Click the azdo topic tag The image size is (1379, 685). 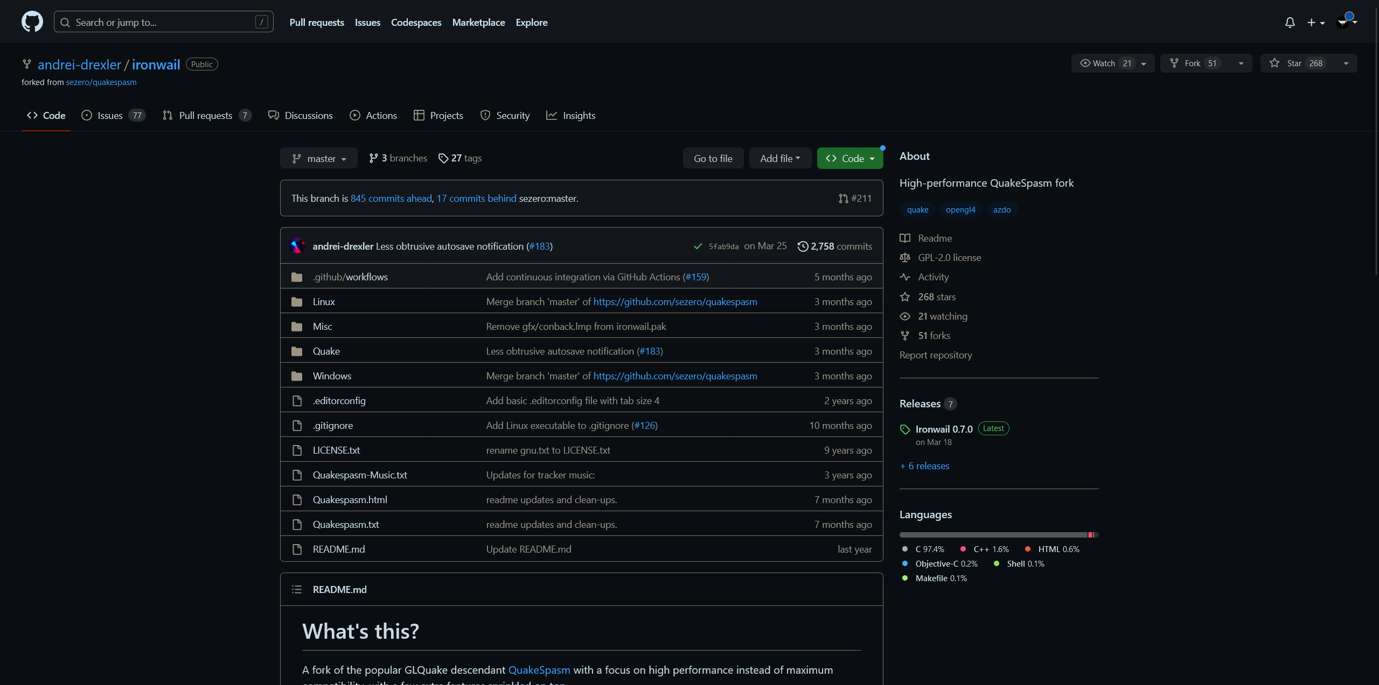tap(1002, 210)
